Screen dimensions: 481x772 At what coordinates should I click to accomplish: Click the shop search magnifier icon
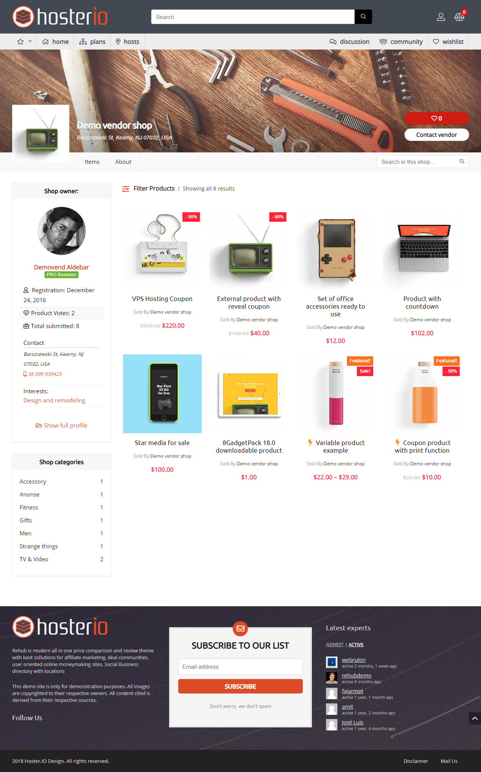coord(462,162)
